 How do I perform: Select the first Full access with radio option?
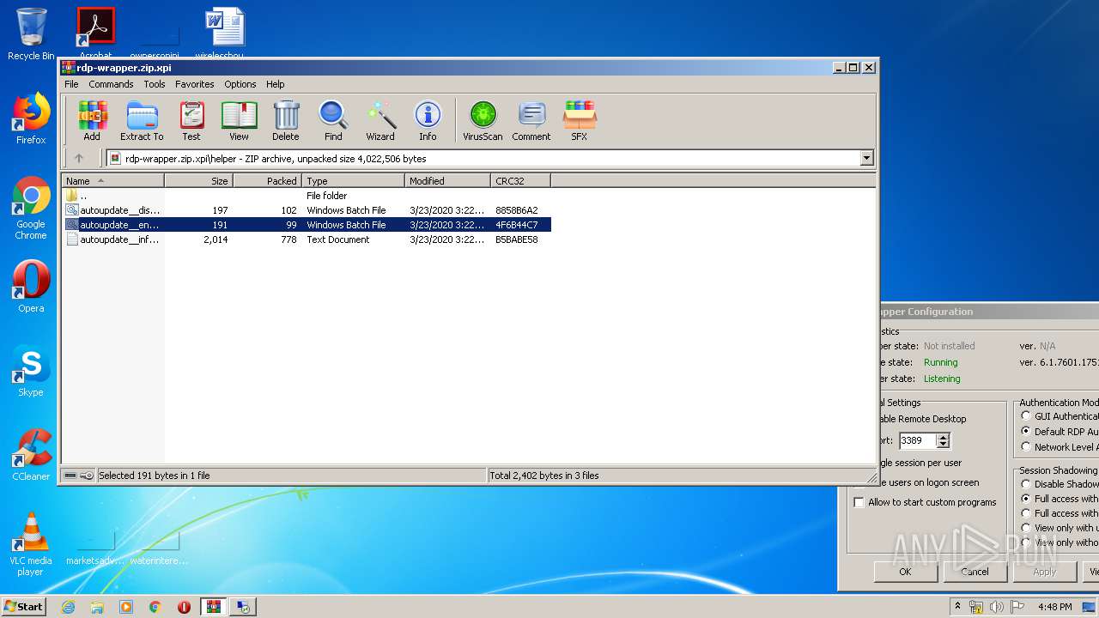pos(1026,499)
